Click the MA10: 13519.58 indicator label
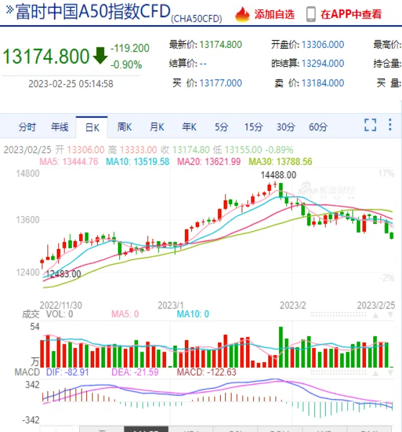 [137, 161]
